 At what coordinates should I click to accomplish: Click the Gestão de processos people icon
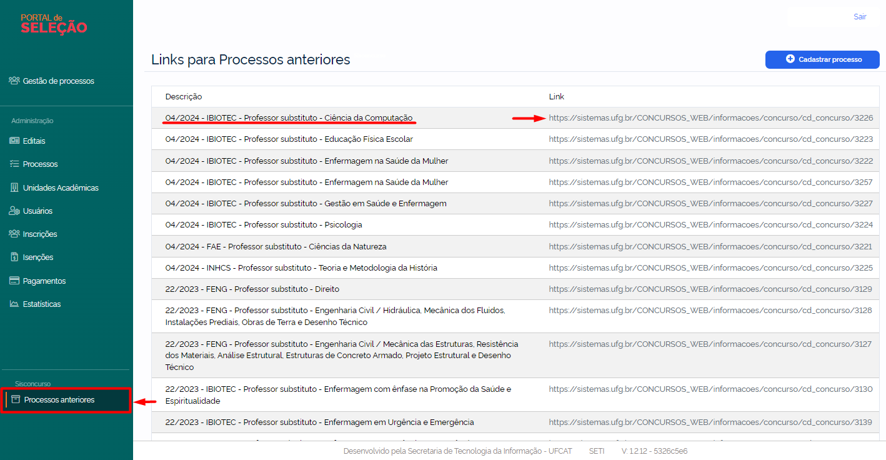tap(14, 81)
